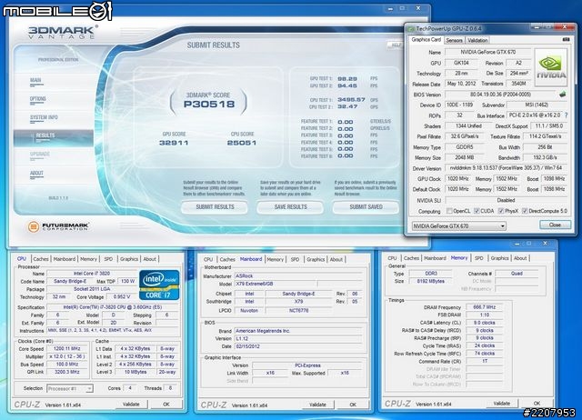
Task: Select RESULTS in 3DMark sidebar
Action: pos(54,136)
